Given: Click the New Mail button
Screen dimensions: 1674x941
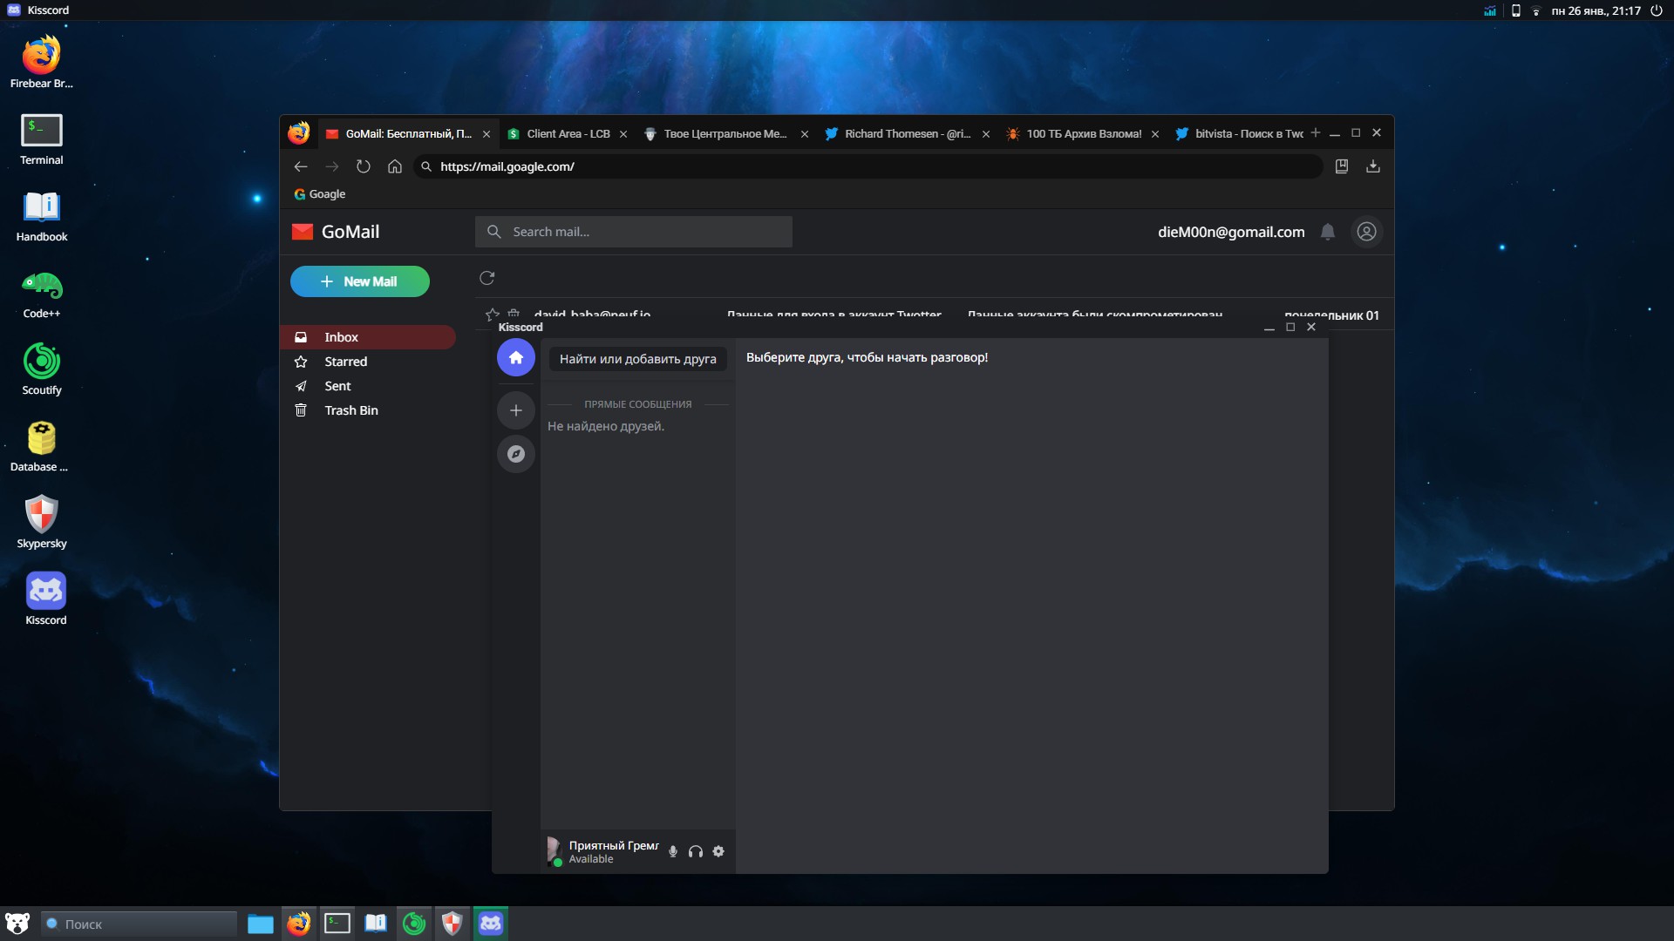Looking at the screenshot, I should 359,281.
